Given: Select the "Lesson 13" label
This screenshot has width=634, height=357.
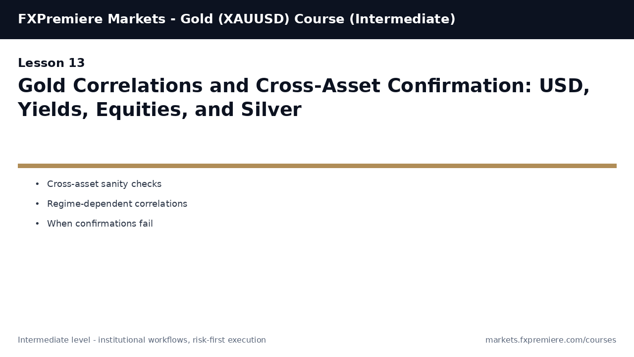Looking at the screenshot, I should pyautogui.click(x=52, y=63).
